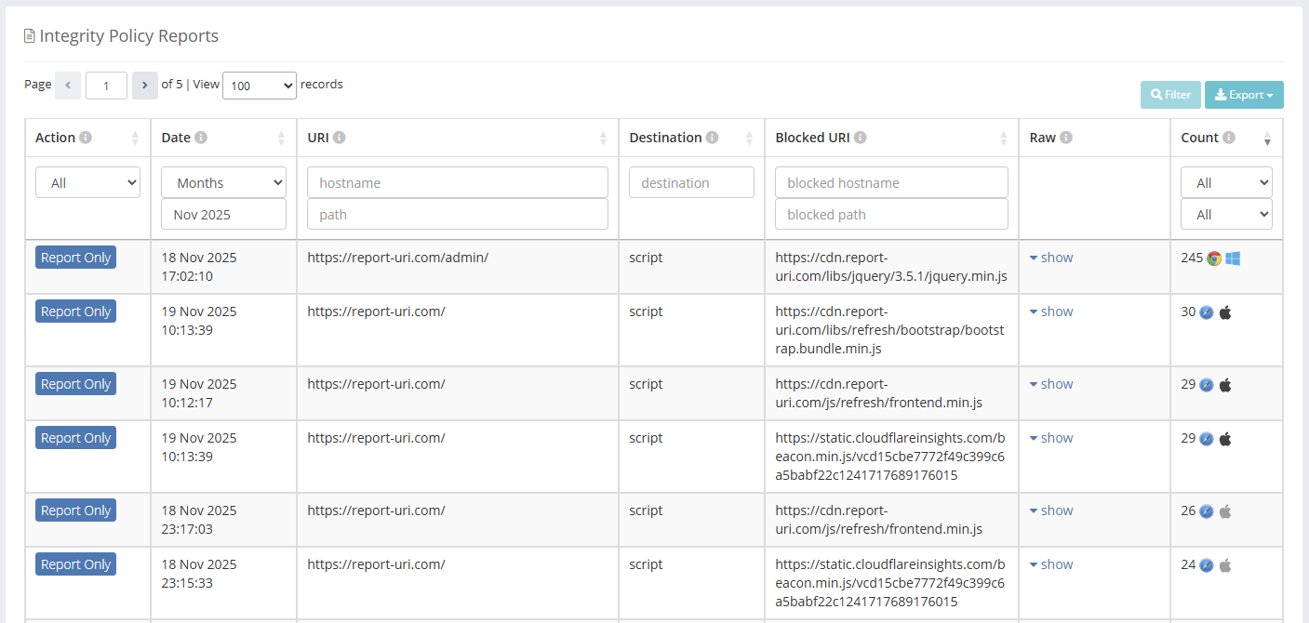This screenshot has width=1309, height=623.
Task: Go to the next page arrow
Action: 144,86
